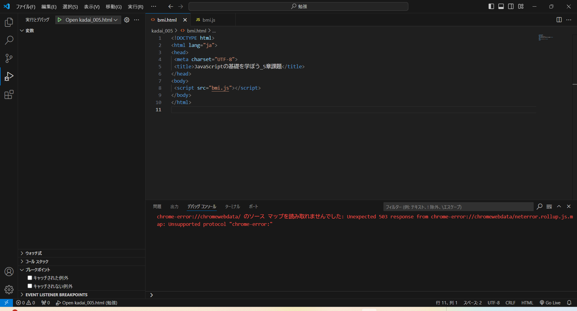
Task: Open the 表示(V) menu
Action: click(x=92, y=7)
